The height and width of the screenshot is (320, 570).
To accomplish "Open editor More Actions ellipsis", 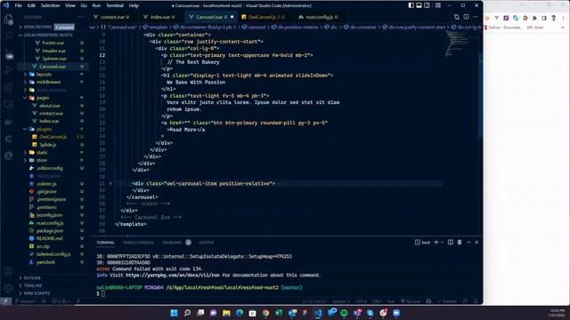I will click(475, 17).
